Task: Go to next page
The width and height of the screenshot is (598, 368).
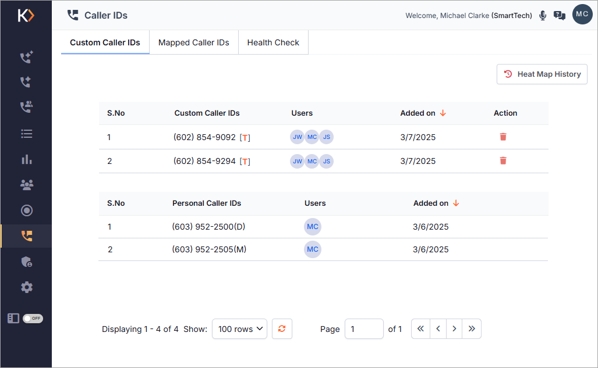Action: (x=454, y=329)
